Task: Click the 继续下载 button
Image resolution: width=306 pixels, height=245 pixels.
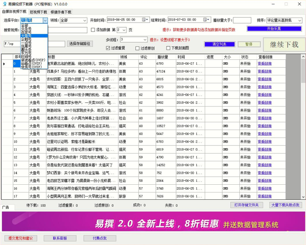Action: click(x=284, y=45)
